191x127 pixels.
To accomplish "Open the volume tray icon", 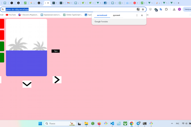I will click(186, 124).
